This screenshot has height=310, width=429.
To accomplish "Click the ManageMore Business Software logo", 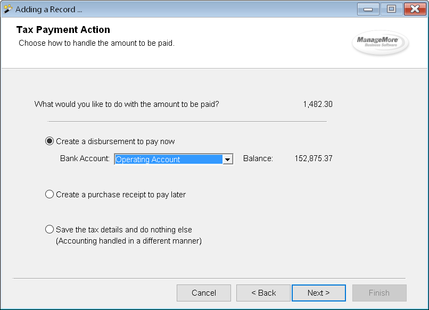I will coord(379,43).
